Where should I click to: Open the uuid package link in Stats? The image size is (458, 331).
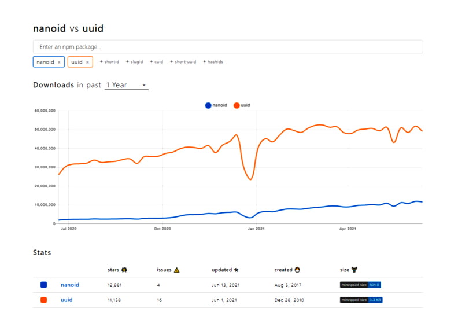[x=67, y=300]
